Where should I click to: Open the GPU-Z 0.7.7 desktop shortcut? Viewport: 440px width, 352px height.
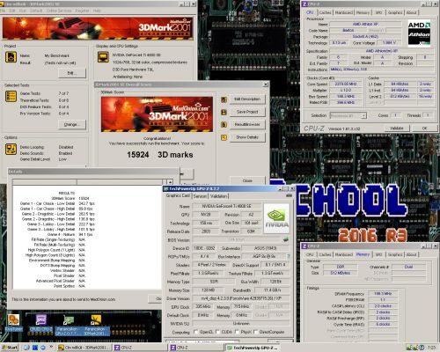tap(68, 325)
